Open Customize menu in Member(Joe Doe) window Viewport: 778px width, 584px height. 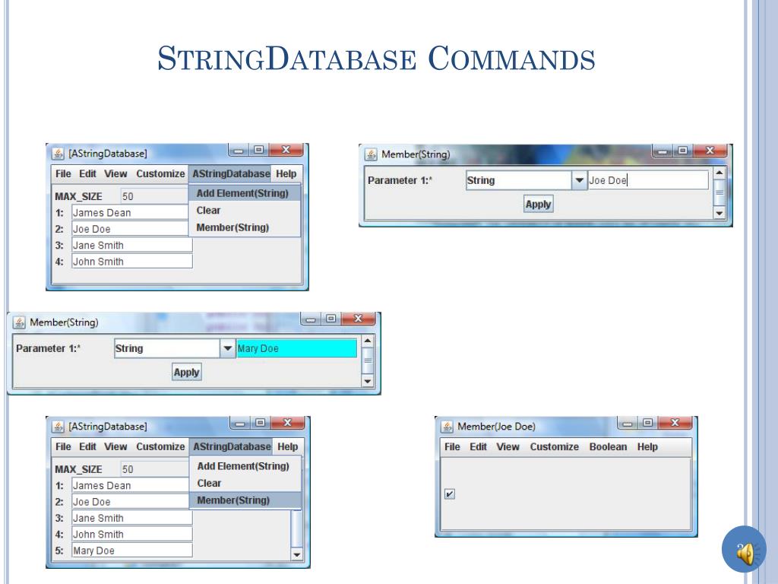(x=554, y=447)
